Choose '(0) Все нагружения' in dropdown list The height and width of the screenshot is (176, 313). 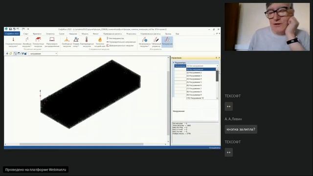click(x=201, y=69)
